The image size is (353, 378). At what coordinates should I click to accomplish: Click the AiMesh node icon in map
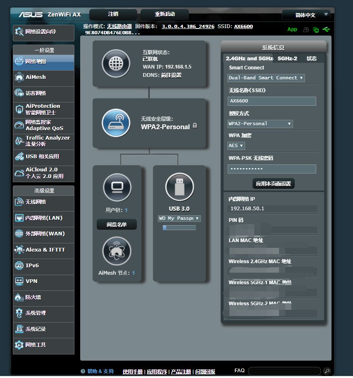pyautogui.click(x=117, y=251)
